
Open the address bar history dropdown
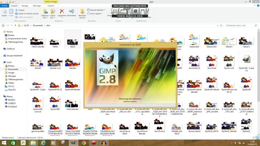[218, 26]
